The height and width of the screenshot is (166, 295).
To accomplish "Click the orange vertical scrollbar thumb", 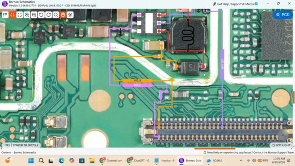I will click(x=294, y=97).
